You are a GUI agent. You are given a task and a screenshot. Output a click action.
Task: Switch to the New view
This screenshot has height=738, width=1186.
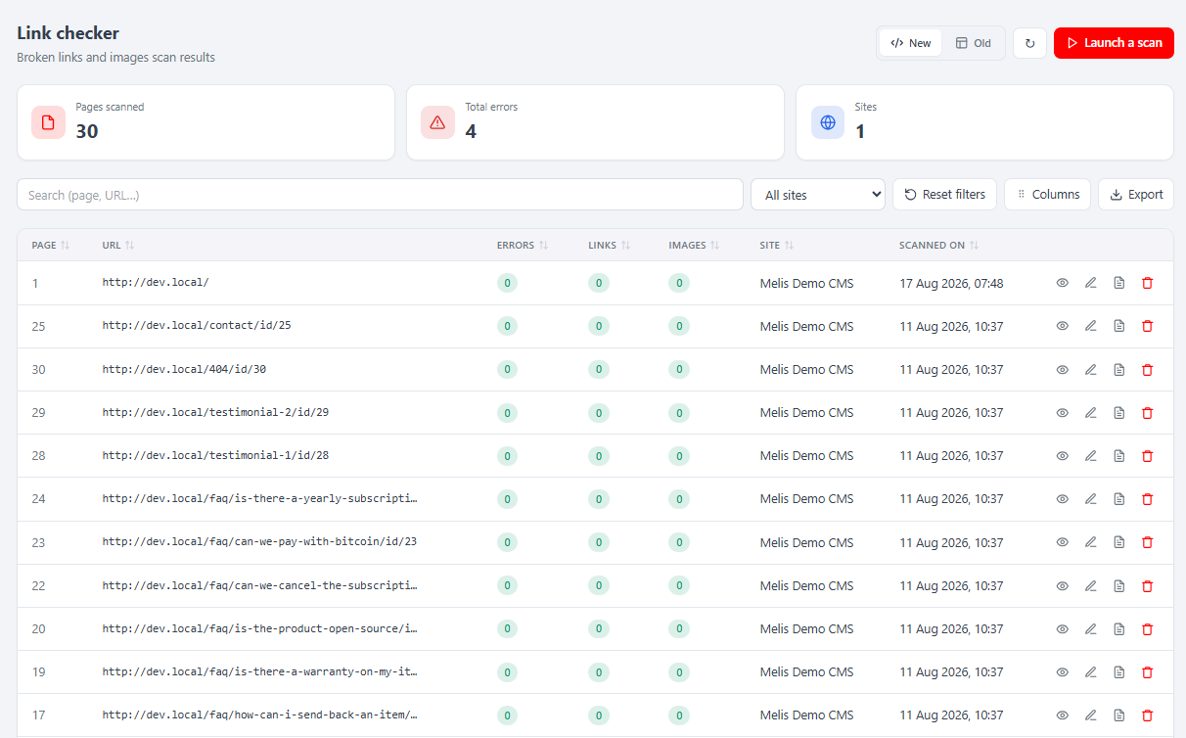[911, 43]
